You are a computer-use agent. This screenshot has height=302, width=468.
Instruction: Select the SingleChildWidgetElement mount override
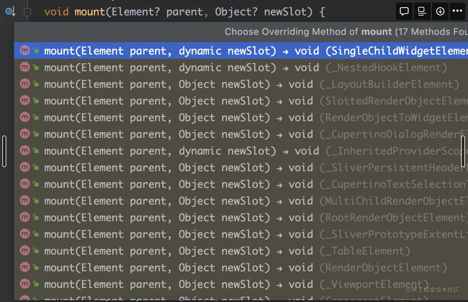[232, 51]
